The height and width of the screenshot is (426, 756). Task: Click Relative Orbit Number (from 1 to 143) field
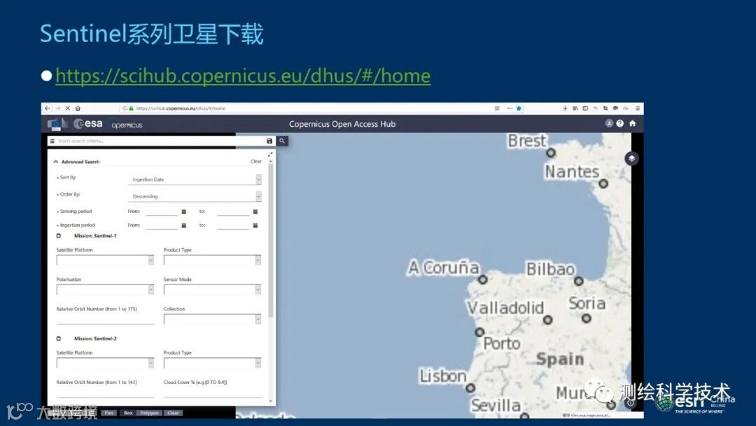tap(105, 392)
